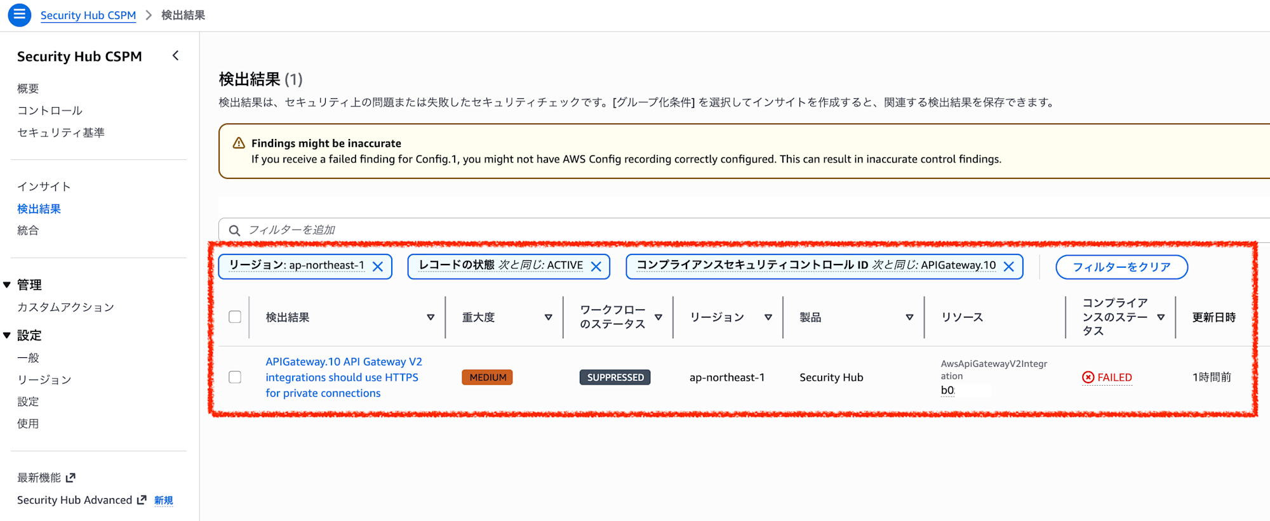
Task: Click the 1時間前 updated time cell
Action: click(x=1212, y=378)
